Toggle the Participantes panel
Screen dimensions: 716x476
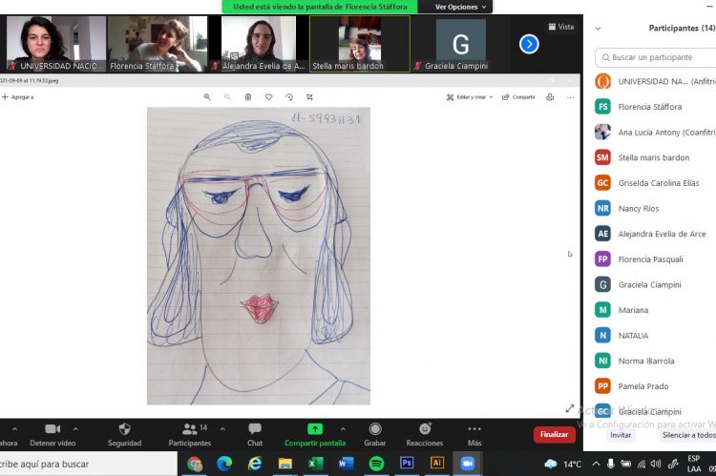[189, 429]
